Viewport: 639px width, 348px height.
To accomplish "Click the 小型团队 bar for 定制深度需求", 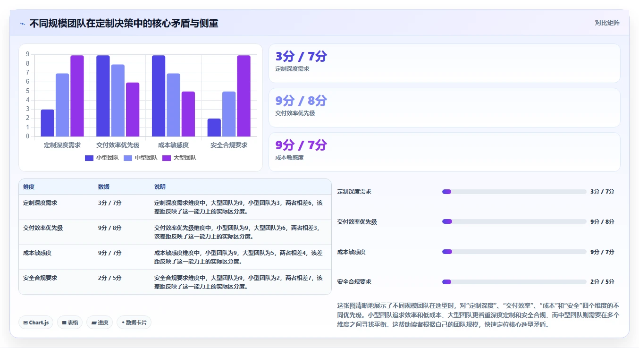I will coord(48,123).
